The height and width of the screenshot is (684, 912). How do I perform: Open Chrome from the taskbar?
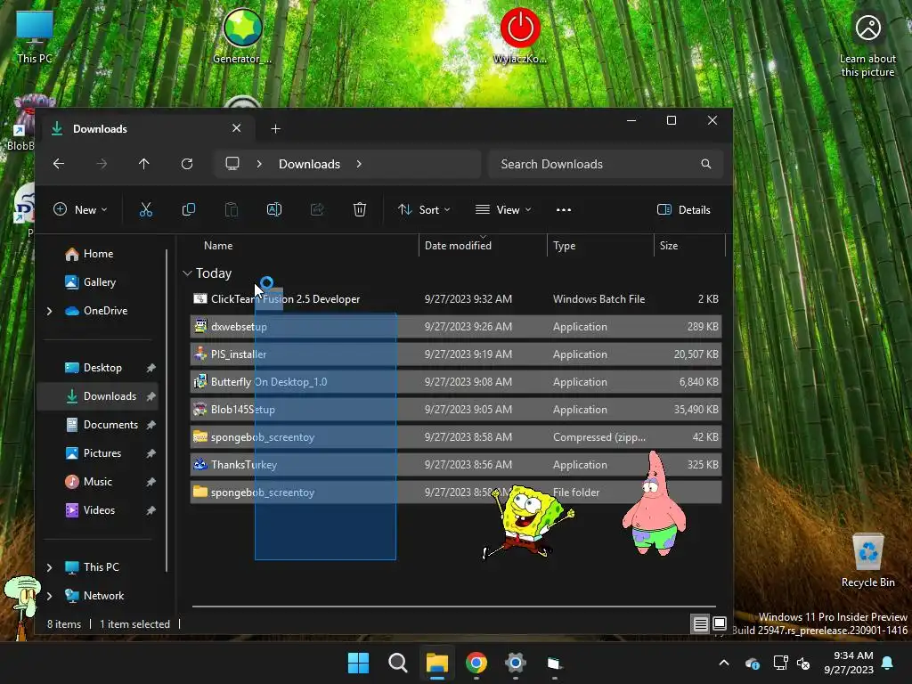[x=476, y=663]
